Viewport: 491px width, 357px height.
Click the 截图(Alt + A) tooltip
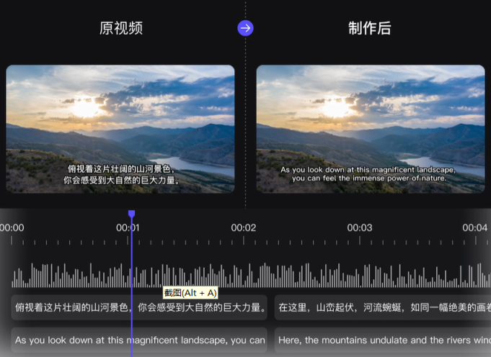click(x=190, y=293)
